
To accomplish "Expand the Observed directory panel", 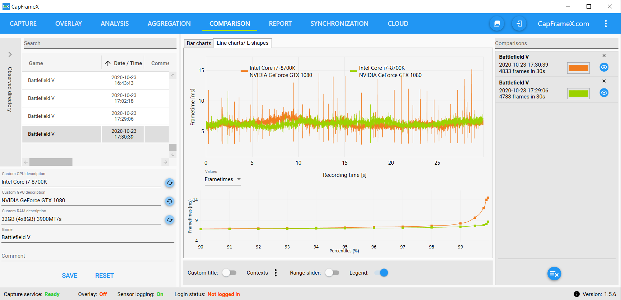I will tap(10, 54).
